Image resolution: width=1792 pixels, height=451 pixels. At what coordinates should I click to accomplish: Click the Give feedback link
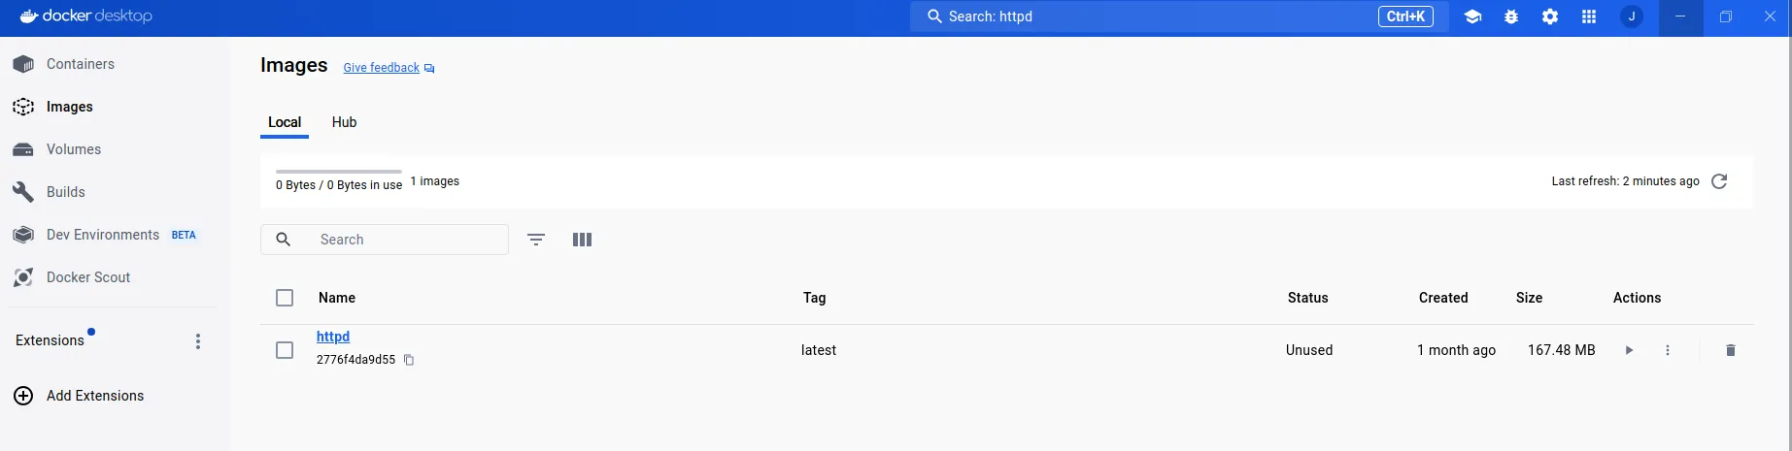coord(382,68)
